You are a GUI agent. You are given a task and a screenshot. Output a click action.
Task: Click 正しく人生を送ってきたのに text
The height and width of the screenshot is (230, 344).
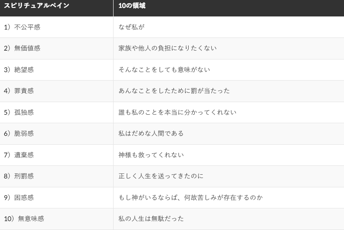[x=161, y=176]
